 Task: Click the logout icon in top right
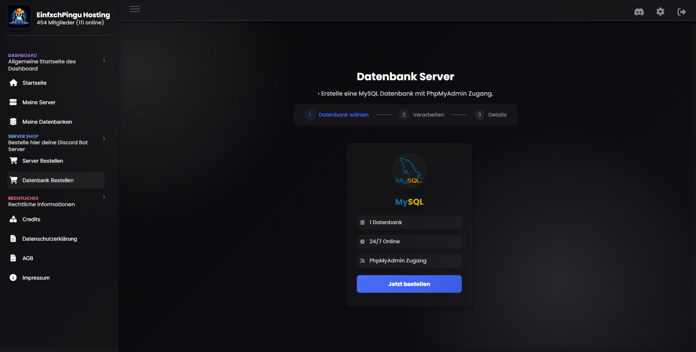[x=681, y=12]
